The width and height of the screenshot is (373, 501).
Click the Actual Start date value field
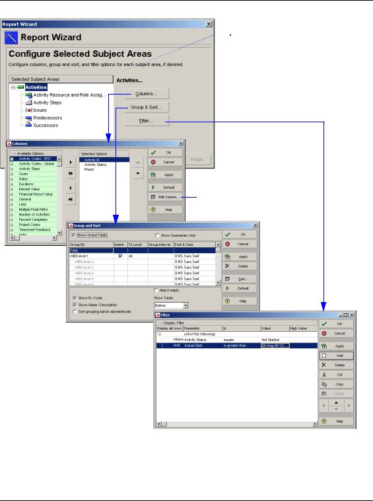[x=275, y=346]
